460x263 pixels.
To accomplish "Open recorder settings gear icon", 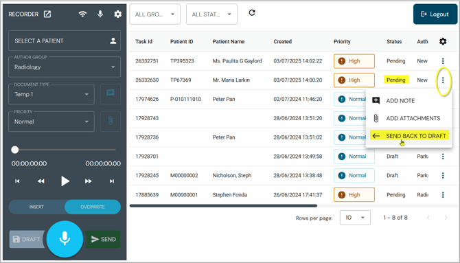I will [x=117, y=14].
